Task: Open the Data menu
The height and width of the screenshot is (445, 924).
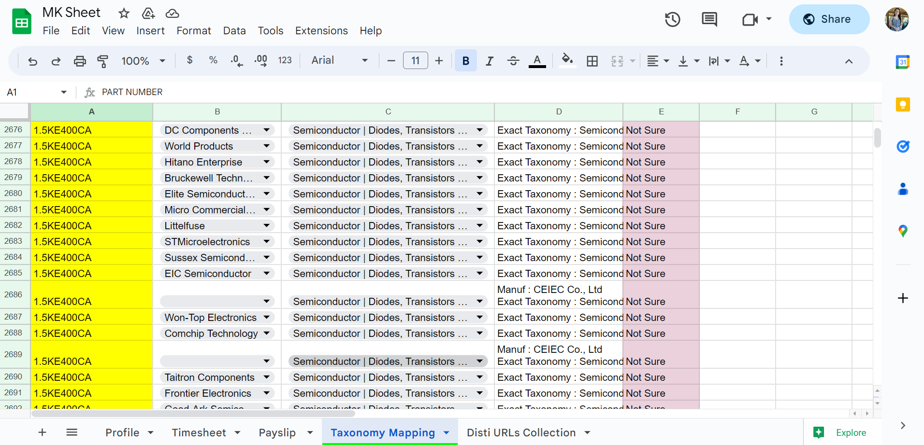Action: [x=234, y=31]
